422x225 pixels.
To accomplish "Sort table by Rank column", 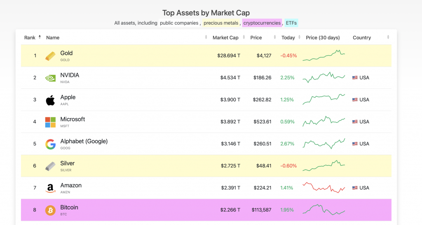I will click(30, 37).
